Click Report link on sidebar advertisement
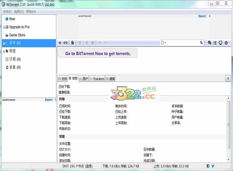 tap(49, 100)
